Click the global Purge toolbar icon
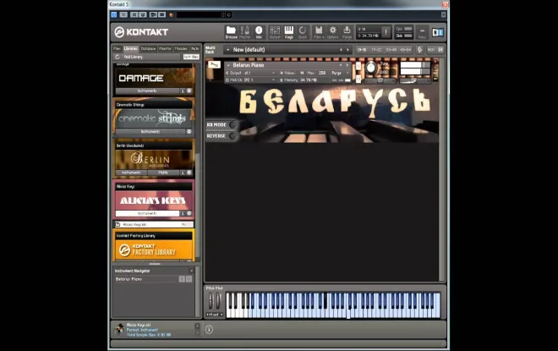The height and width of the screenshot is (351, 558). click(x=347, y=32)
